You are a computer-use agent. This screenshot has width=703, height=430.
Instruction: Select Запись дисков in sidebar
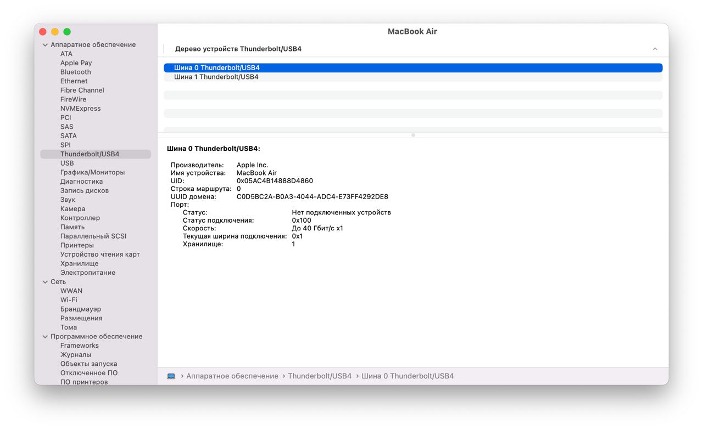click(x=85, y=191)
